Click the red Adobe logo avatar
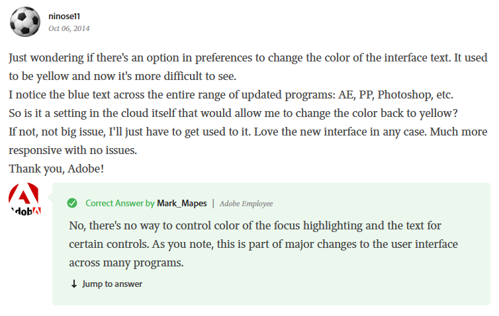The width and height of the screenshot is (499, 316). [x=25, y=200]
